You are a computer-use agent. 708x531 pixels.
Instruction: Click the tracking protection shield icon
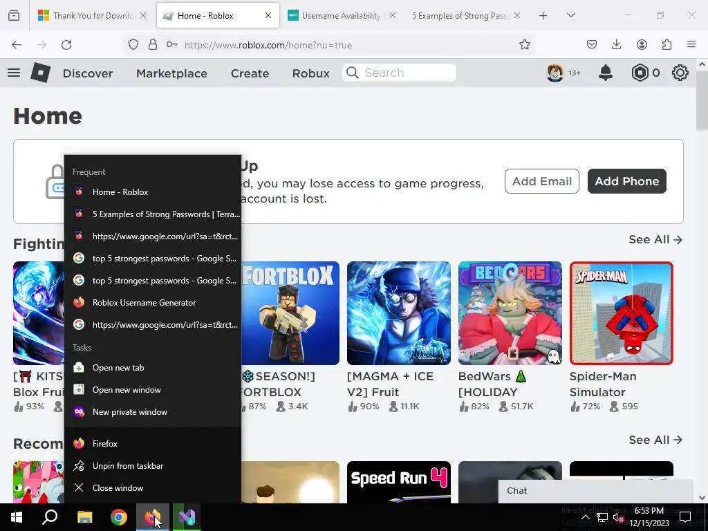click(x=133, y=45)
